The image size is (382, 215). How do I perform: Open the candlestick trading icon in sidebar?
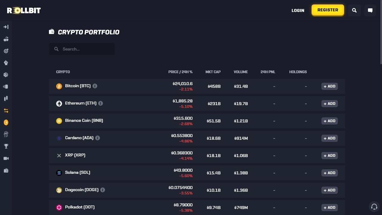click(x=6, y=99)
